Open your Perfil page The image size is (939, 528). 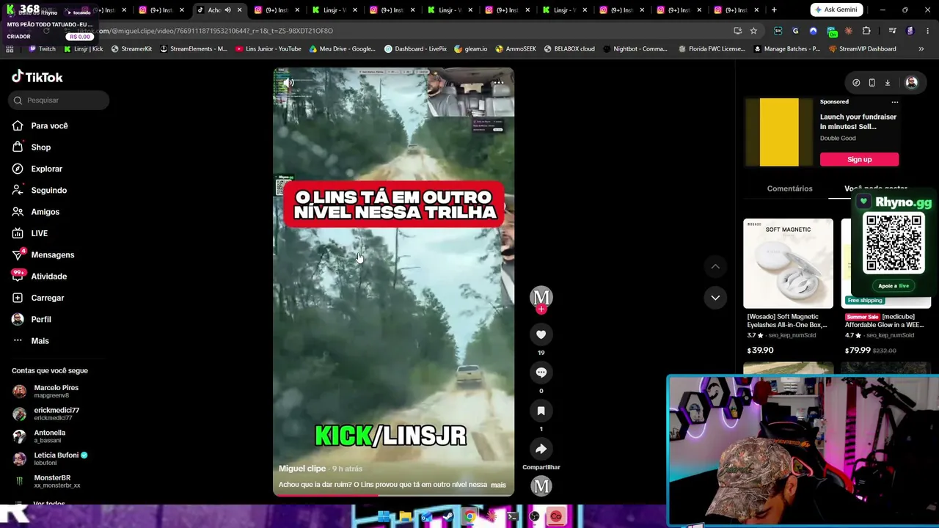click(x=32, y=319)
